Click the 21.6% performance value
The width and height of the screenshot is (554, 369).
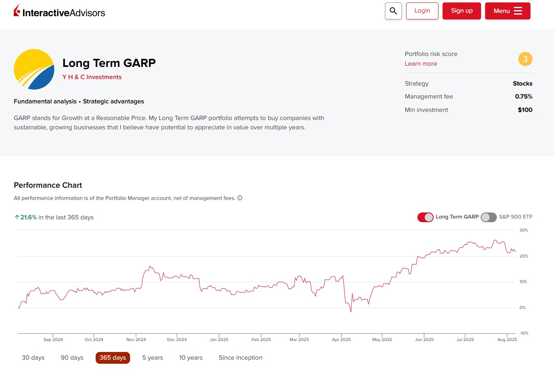tap(28, 217)
